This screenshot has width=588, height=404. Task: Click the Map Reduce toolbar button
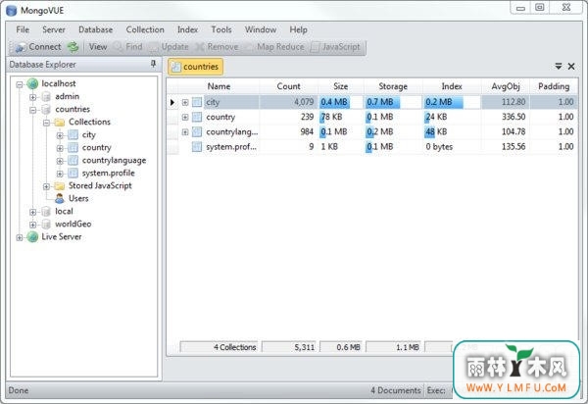[x=274, y=47]
